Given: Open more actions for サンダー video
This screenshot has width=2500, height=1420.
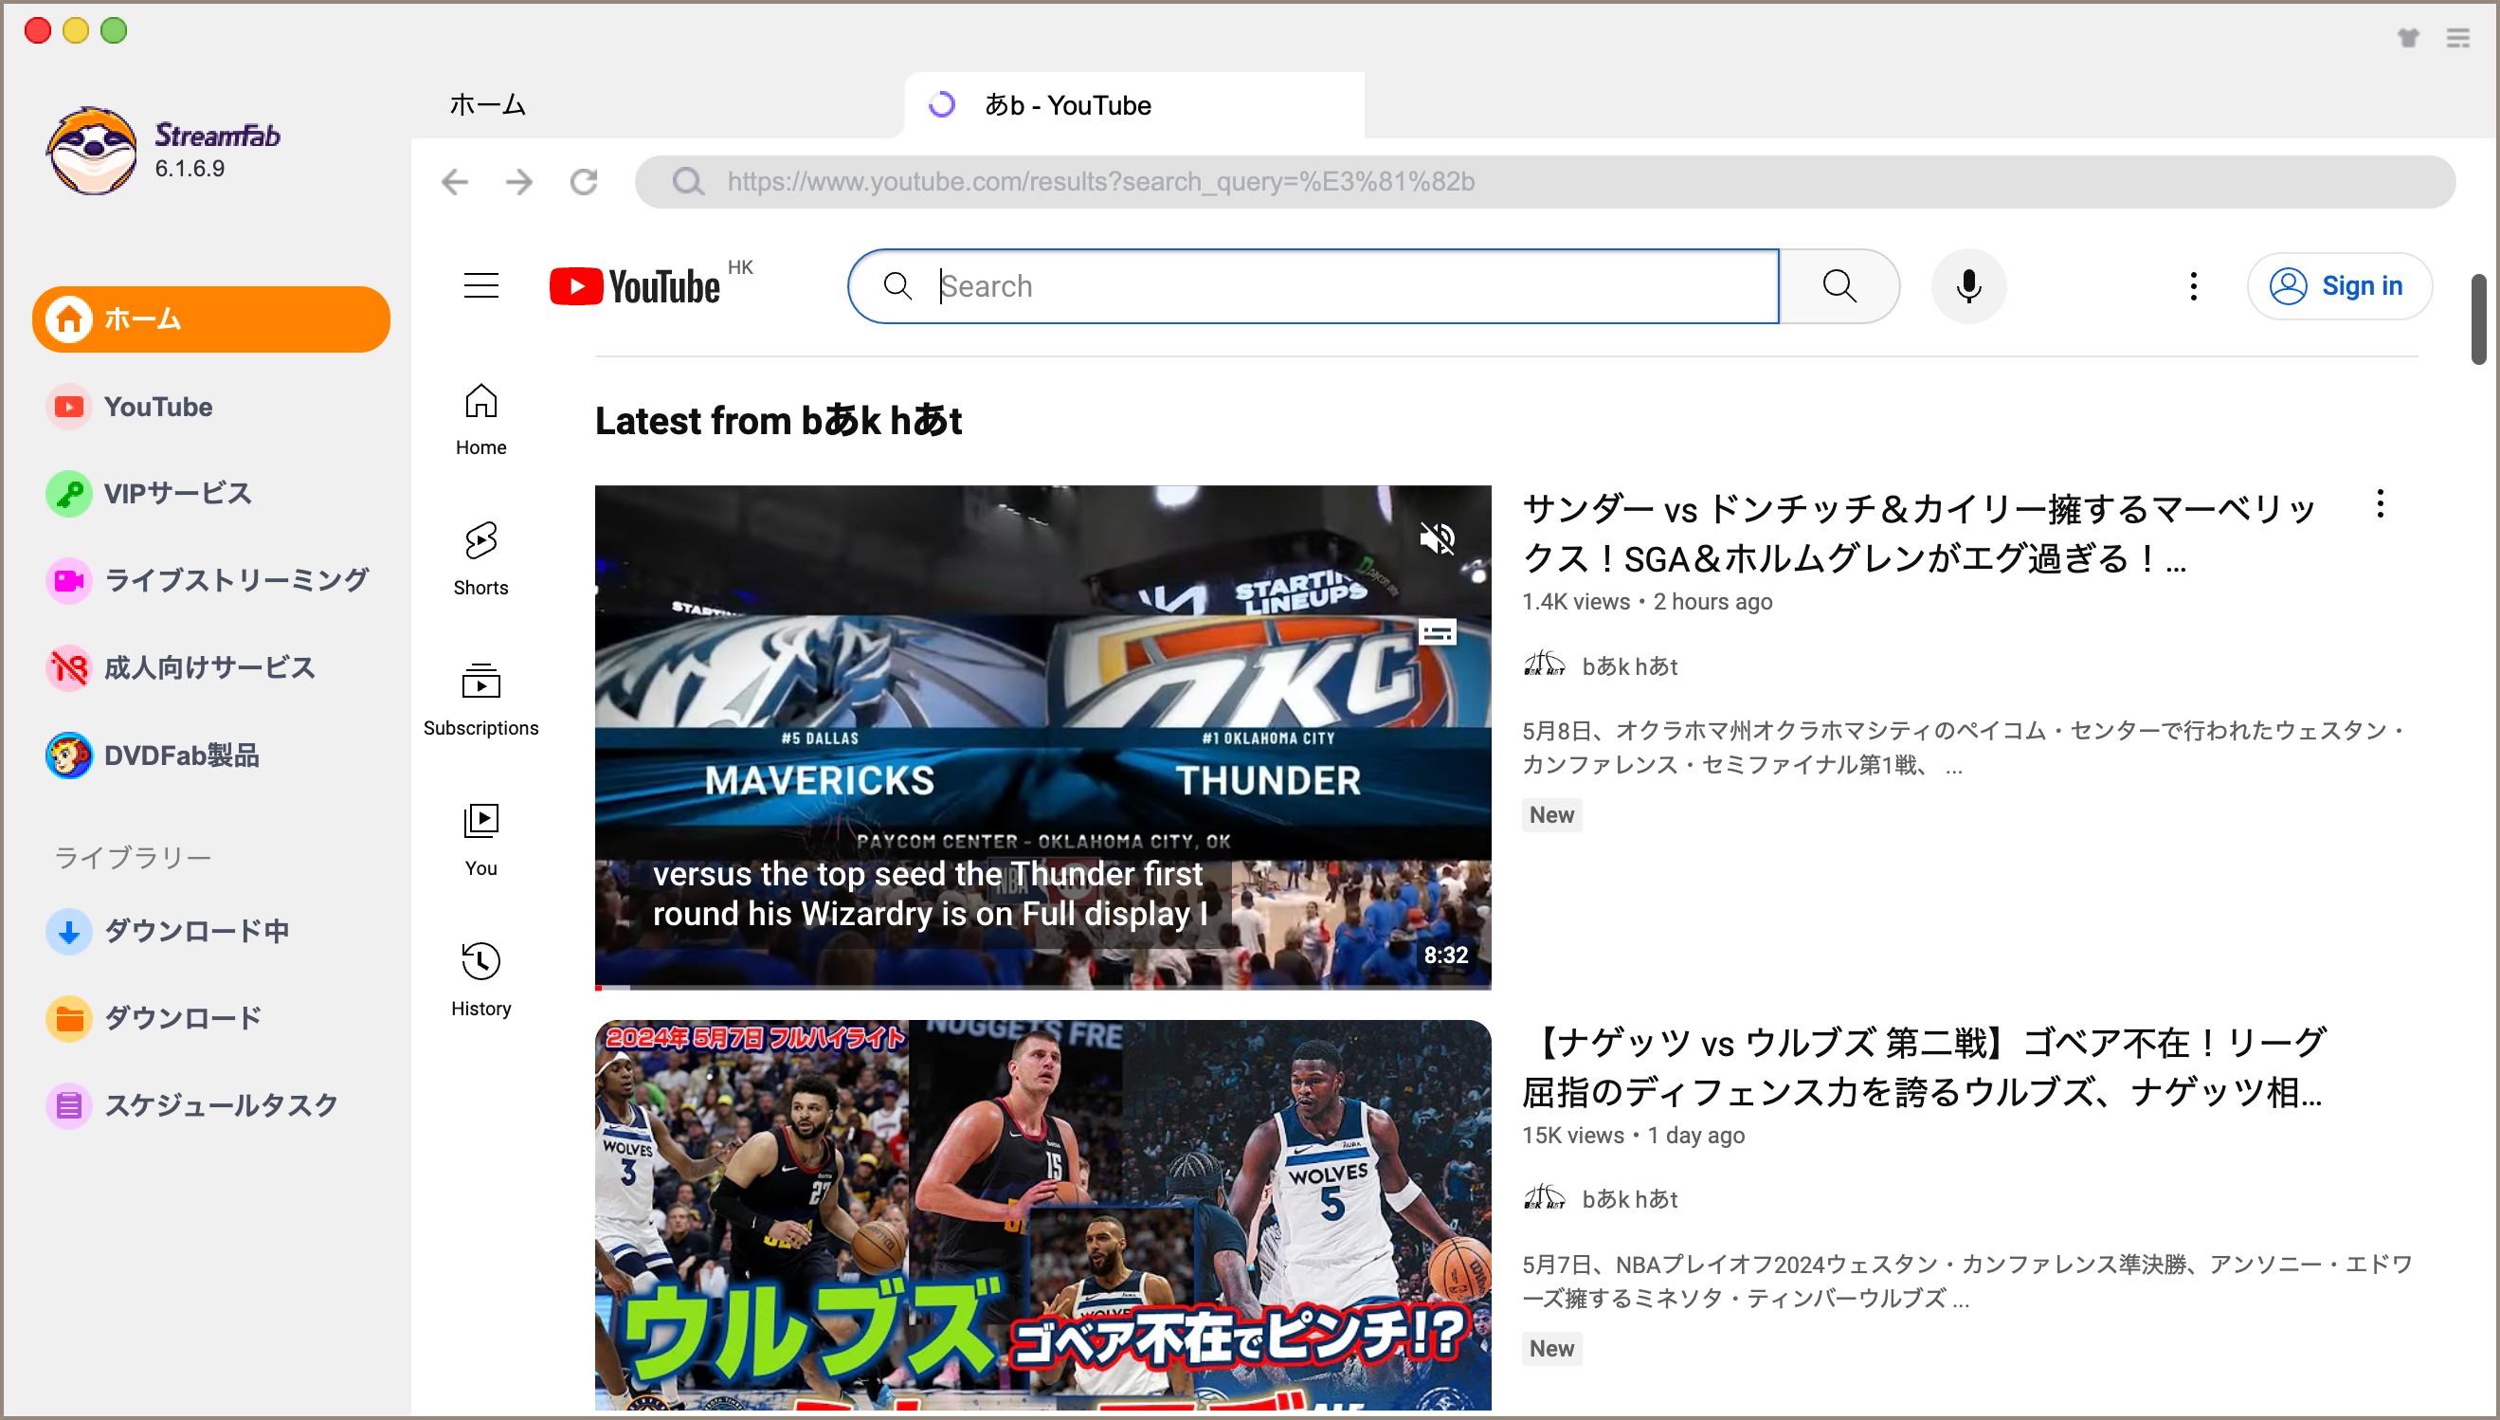Looking at the screenshot, I should coord(2380,504).
